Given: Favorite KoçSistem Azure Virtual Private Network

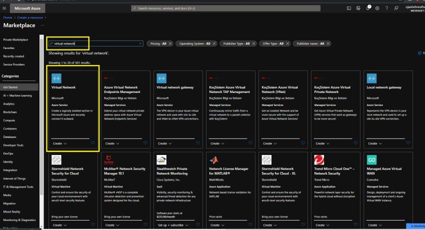Looking at the screenshot, I should [x=355, y=143].
